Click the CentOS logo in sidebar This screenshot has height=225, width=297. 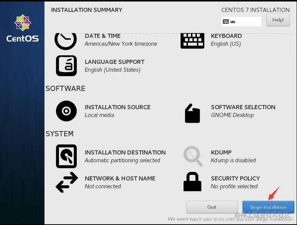[x=23, y=28]
